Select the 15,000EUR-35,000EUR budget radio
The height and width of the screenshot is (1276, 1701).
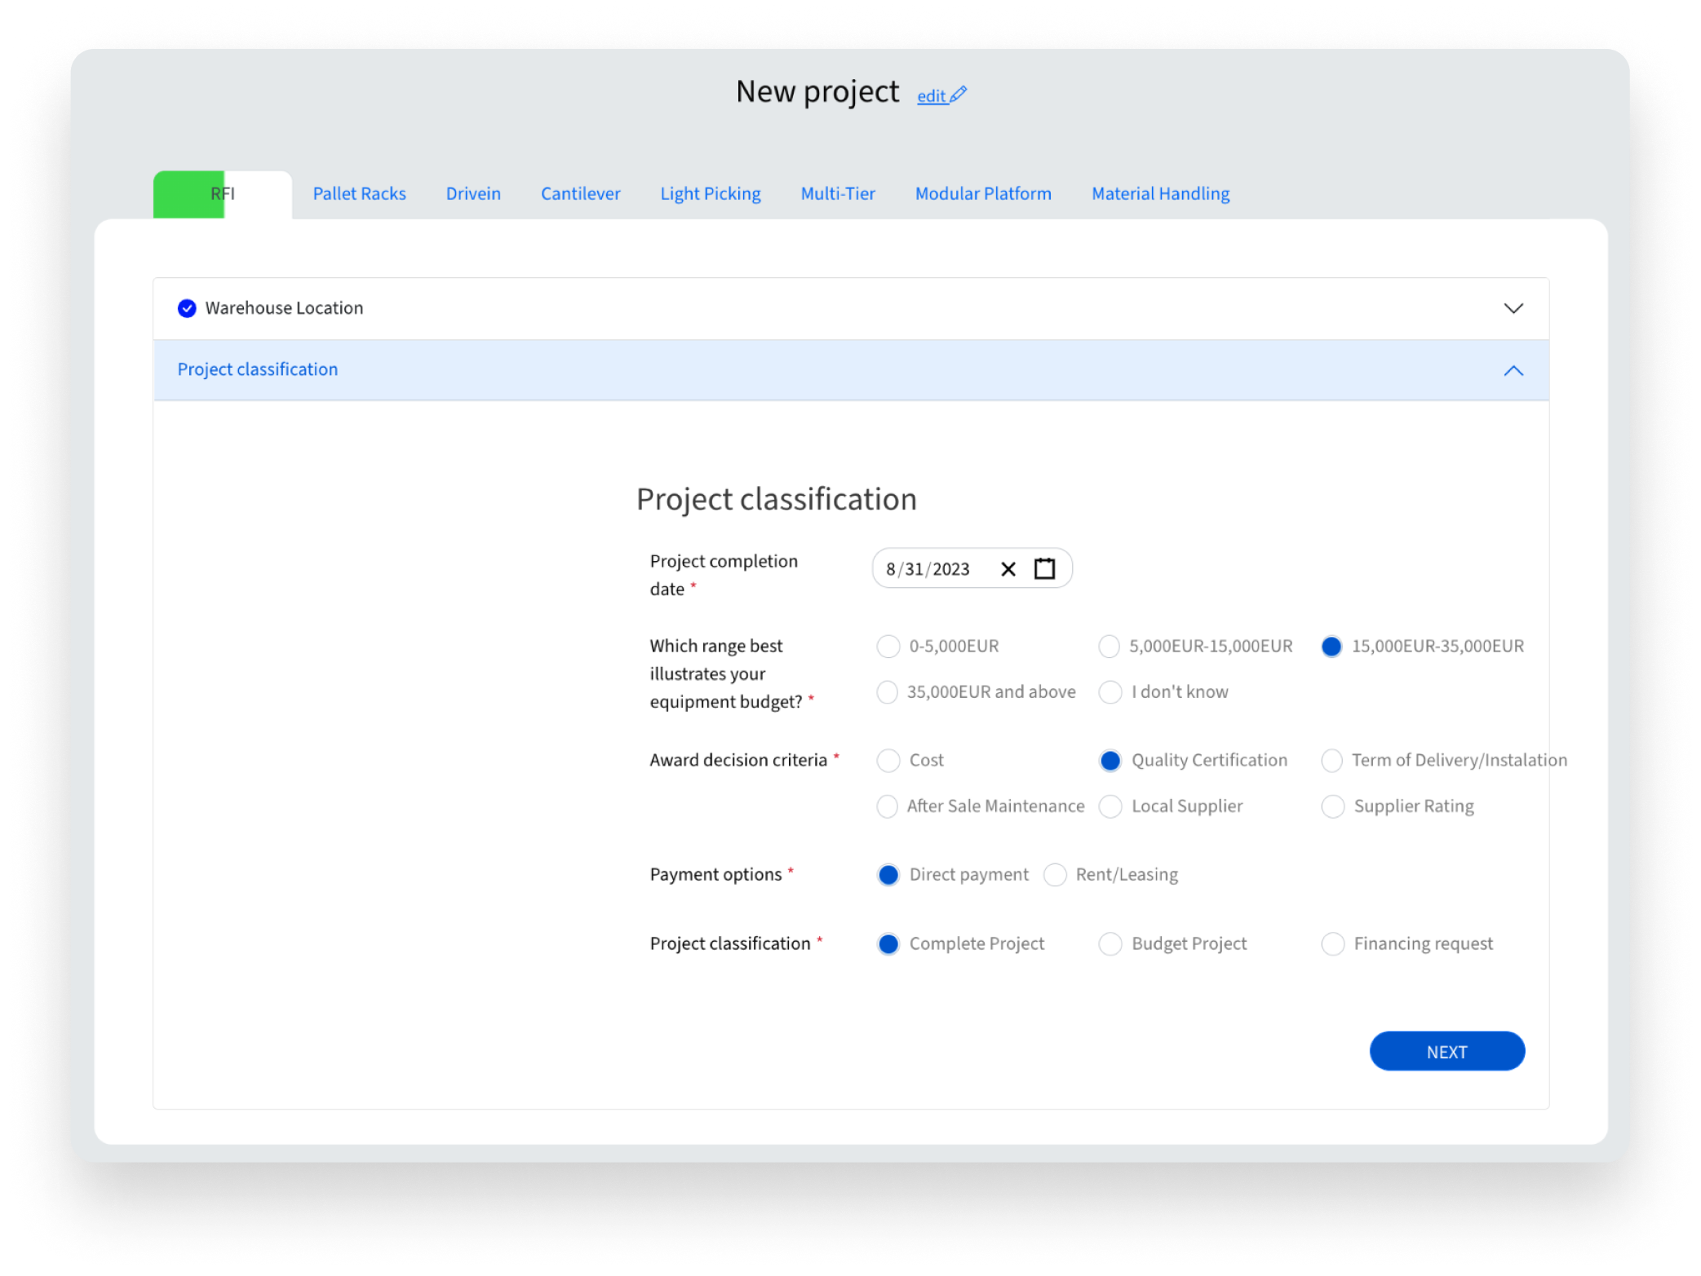[1331, 647]
